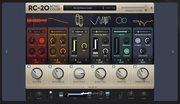Click the Wobble section's Flutter Rate knob
Image resolution: width=180 pixels, height=104 pixels.
63,41
